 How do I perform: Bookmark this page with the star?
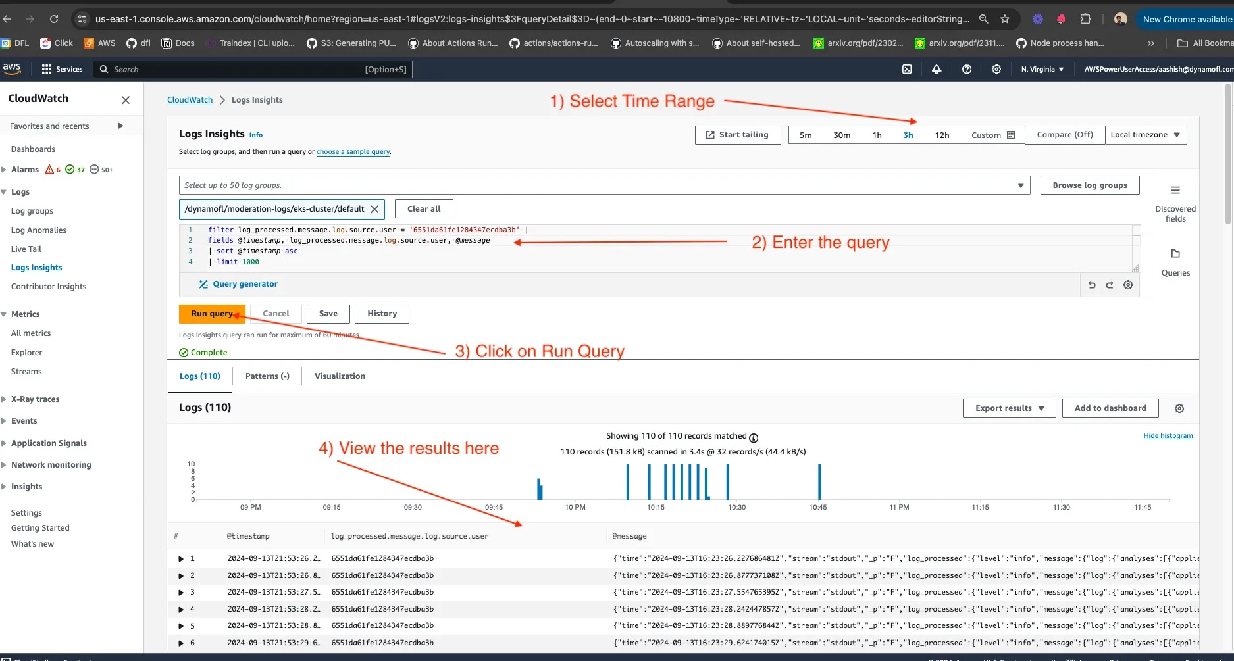[1005, 19]
